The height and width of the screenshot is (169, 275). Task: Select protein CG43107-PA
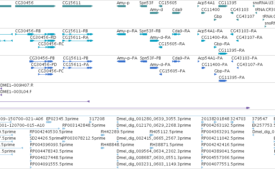tap(250, 65)
